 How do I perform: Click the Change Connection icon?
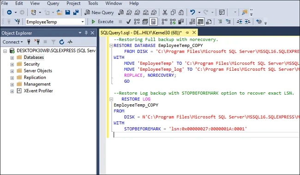coord(18,22)
